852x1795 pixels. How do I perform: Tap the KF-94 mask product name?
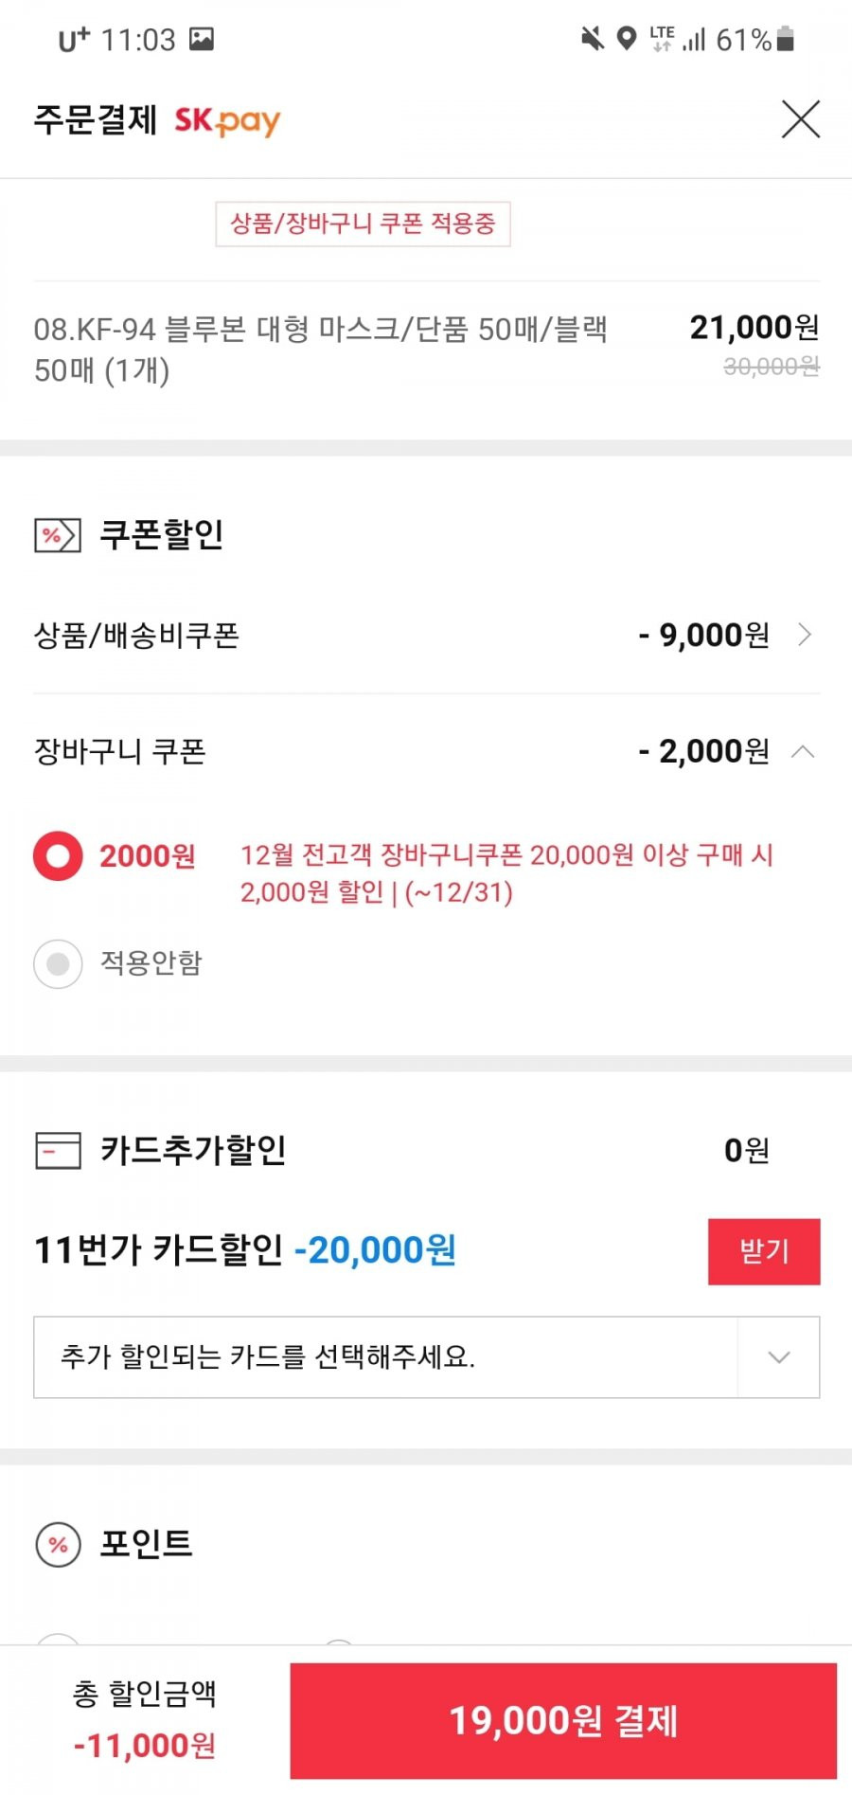[320, 350]
